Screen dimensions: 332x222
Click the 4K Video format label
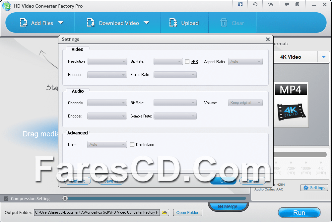pyautogui.click(x=291, y=57)
